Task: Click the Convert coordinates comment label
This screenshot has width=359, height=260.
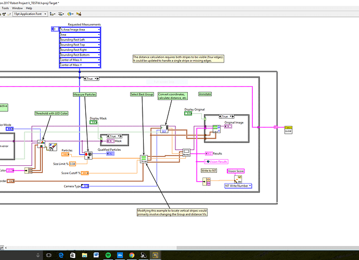Action: click(x=173, y=96)
